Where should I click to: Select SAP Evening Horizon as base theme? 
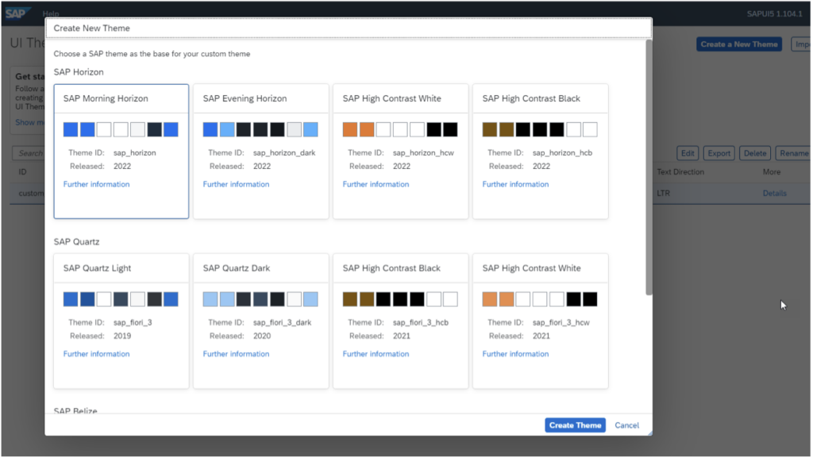(260, 151)
